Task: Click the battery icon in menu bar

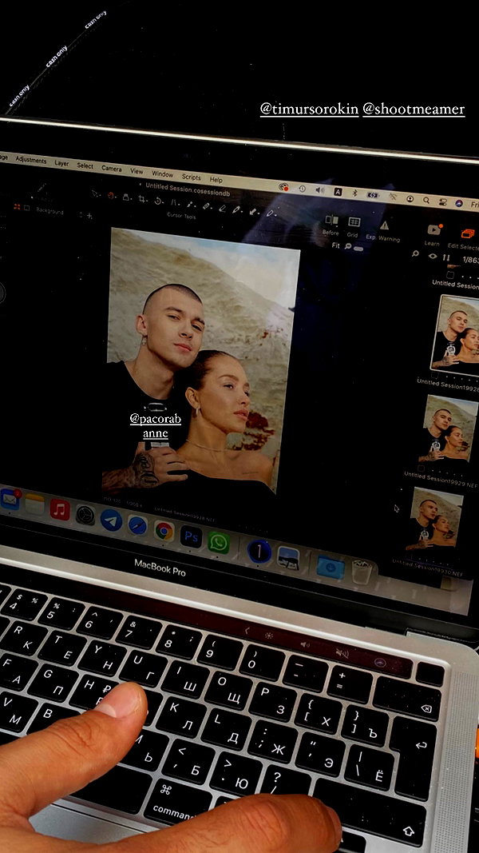Action: tap(373, 195)
